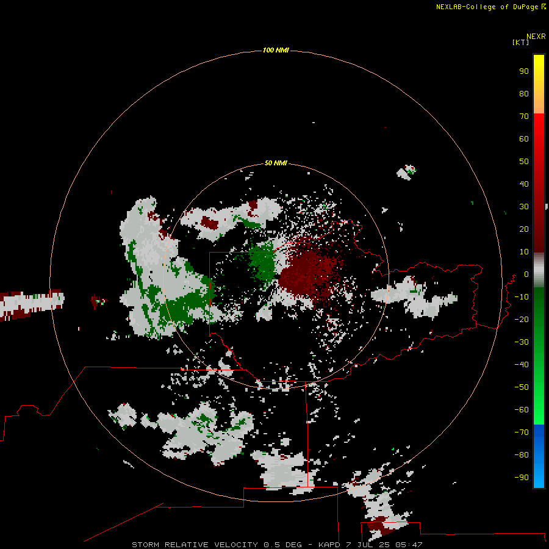Pick the yellow top segment of velocity color bar
Viewport: 549px width, 549px height.
click(539, 84)
